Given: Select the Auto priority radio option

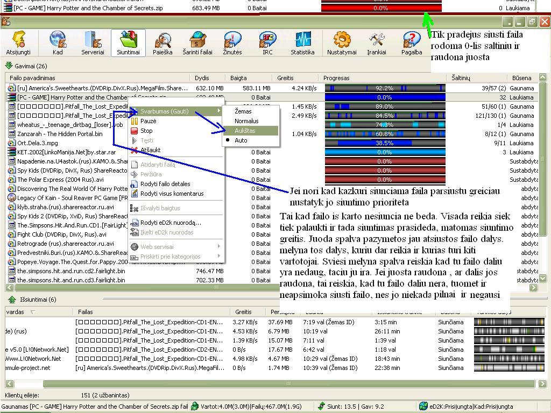Looking at the screenshot, I should [241, 140].
